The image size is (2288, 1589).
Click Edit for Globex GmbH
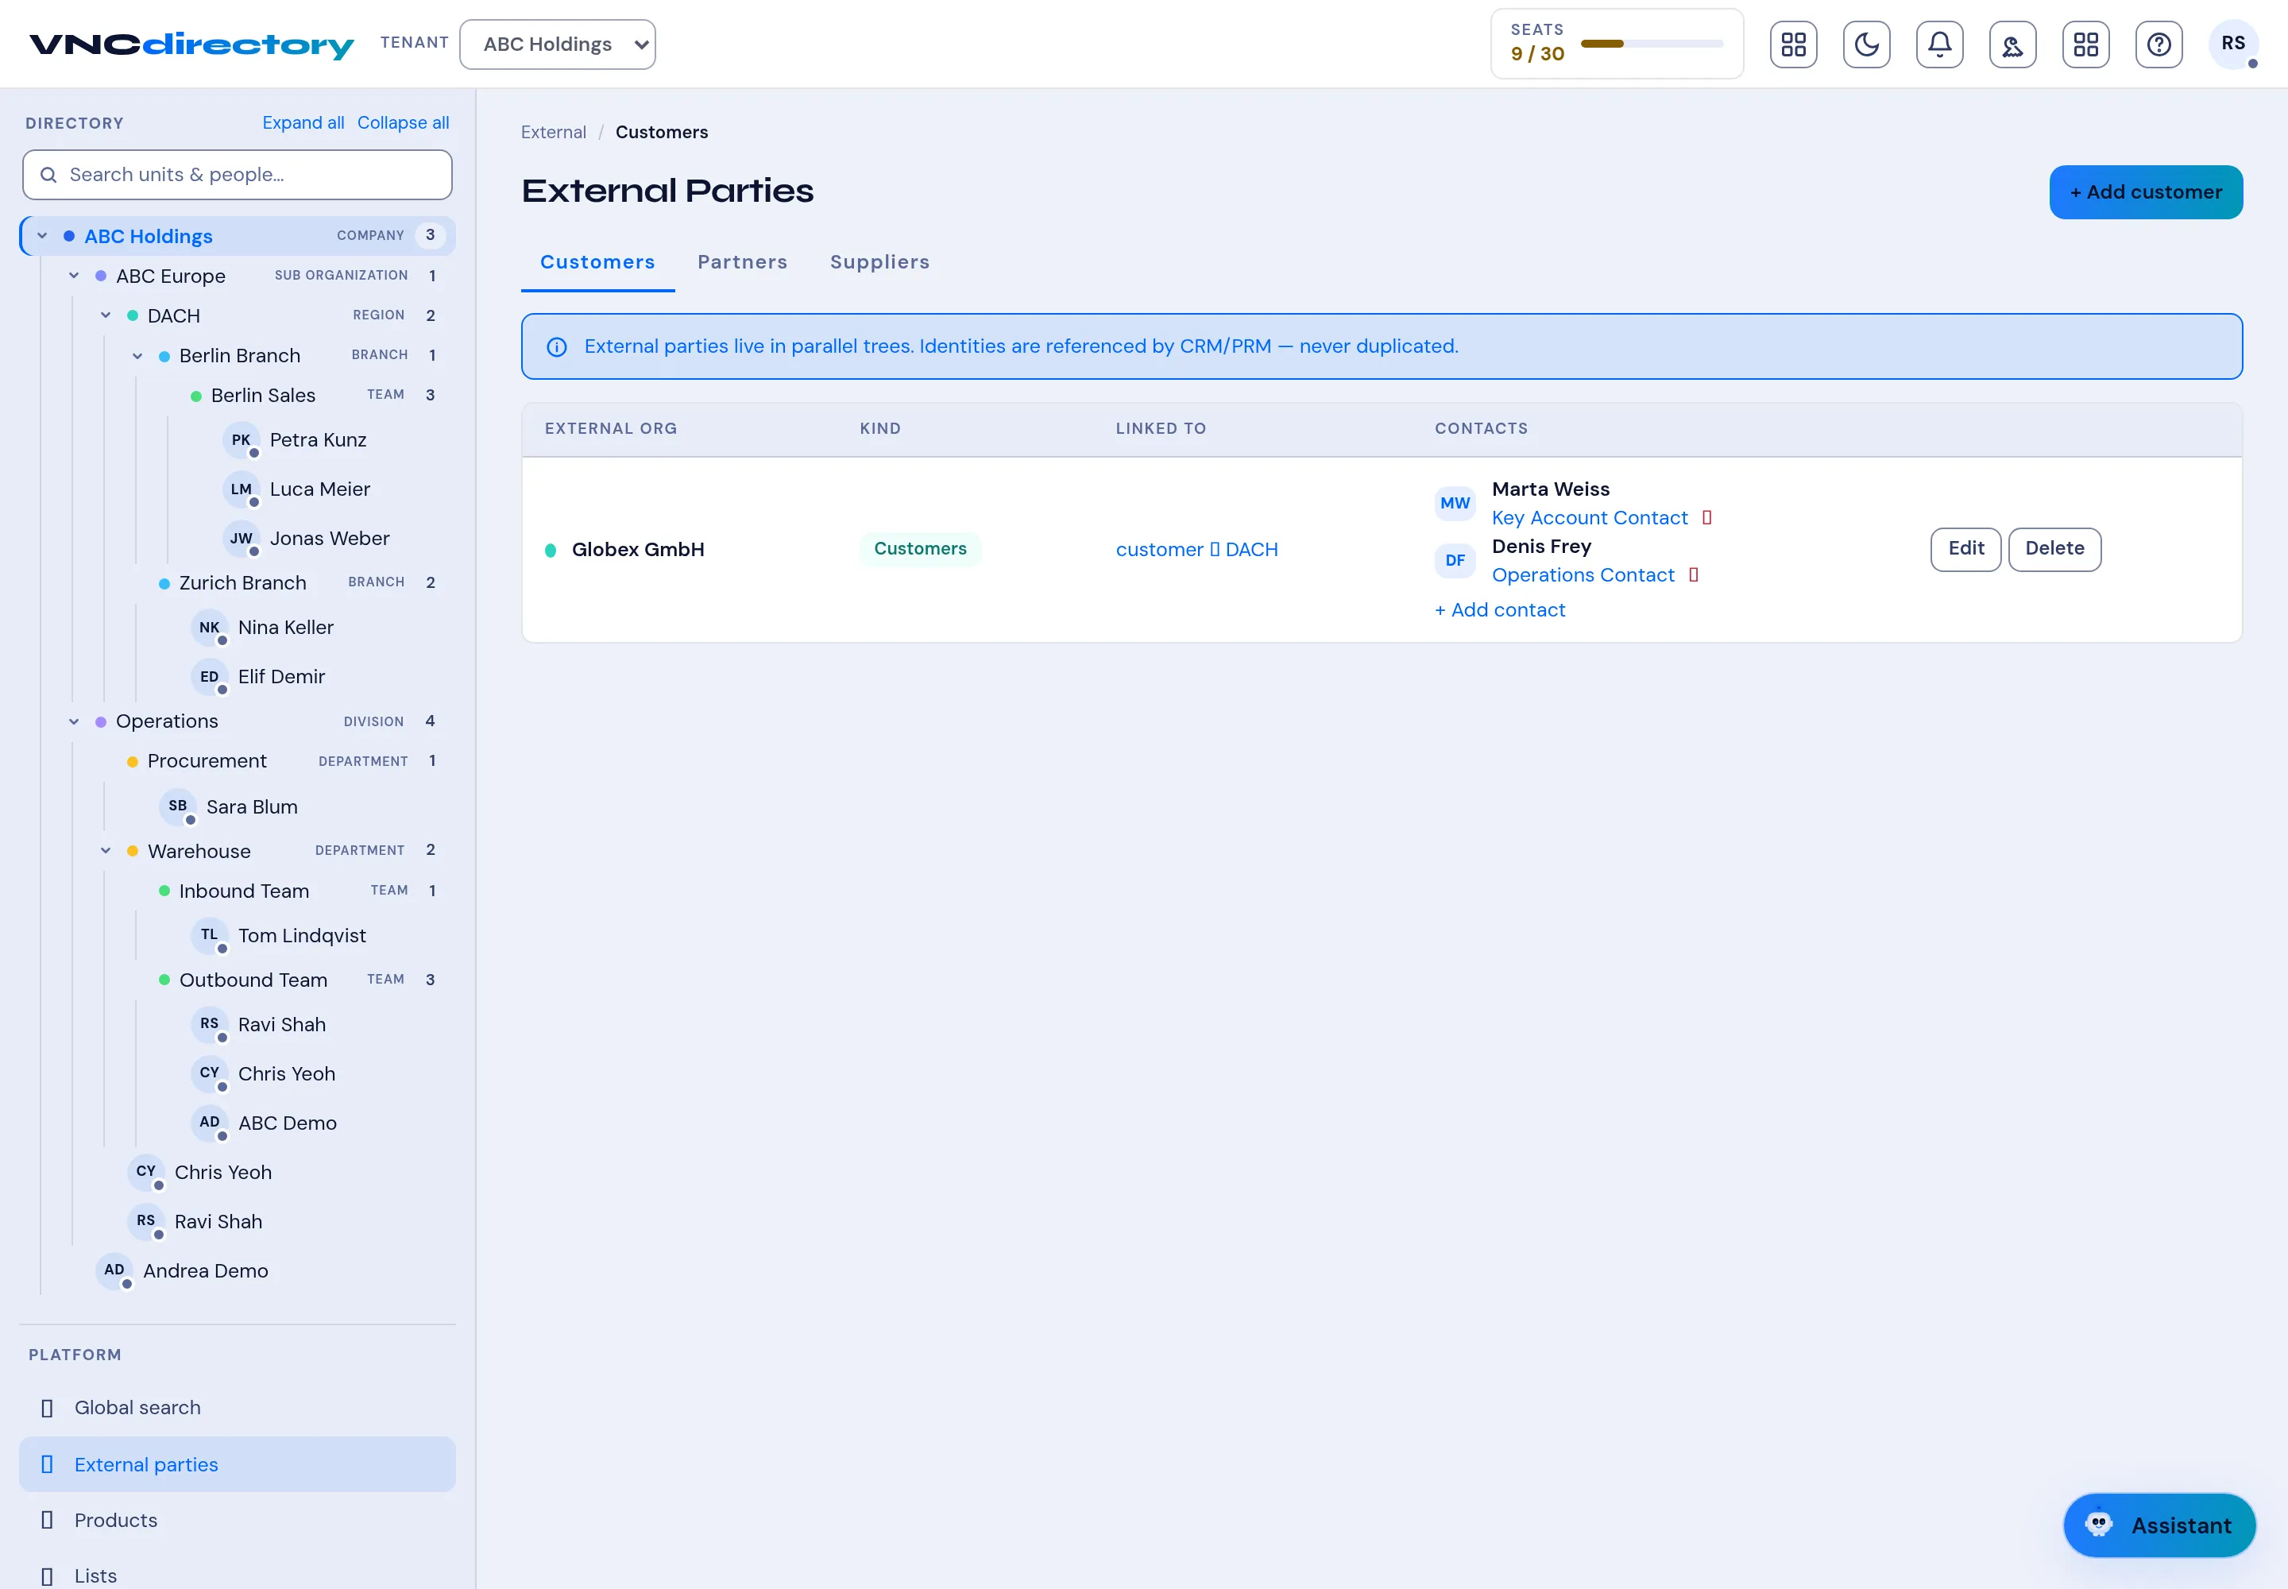pyautogui.click(x=1965, y=550)
